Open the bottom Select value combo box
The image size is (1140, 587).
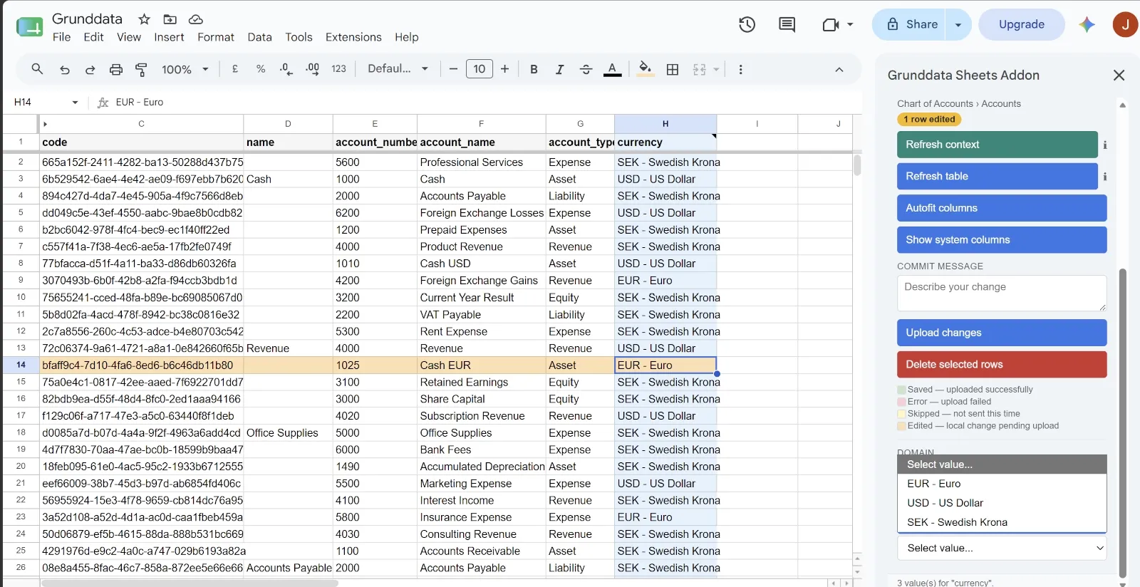1002,548
